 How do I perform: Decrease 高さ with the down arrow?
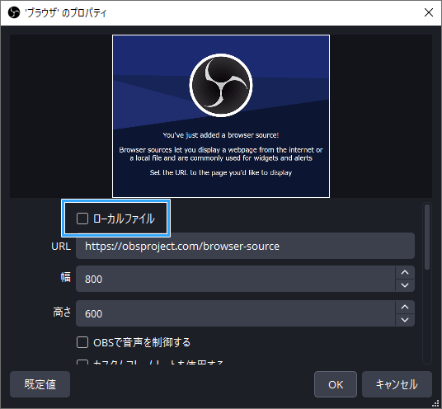pos(405,320)
